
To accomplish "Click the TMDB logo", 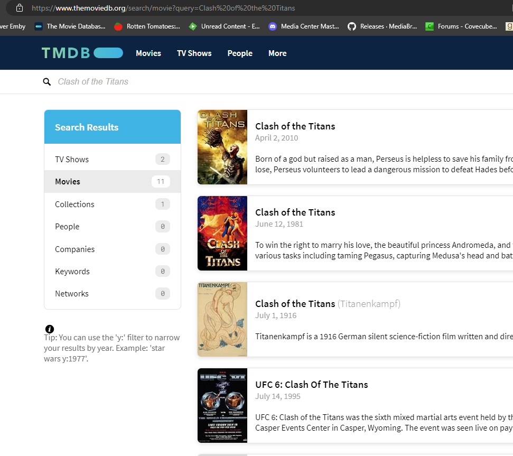I will 82,53.
